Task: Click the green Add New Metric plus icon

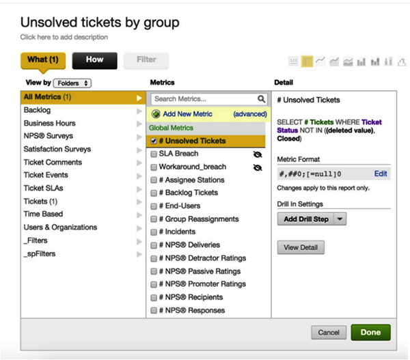Action: click(157, 114)
